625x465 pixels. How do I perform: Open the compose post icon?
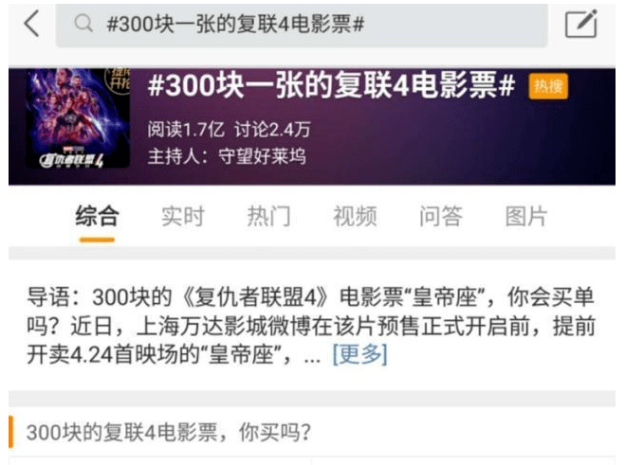tap(581, 24)
